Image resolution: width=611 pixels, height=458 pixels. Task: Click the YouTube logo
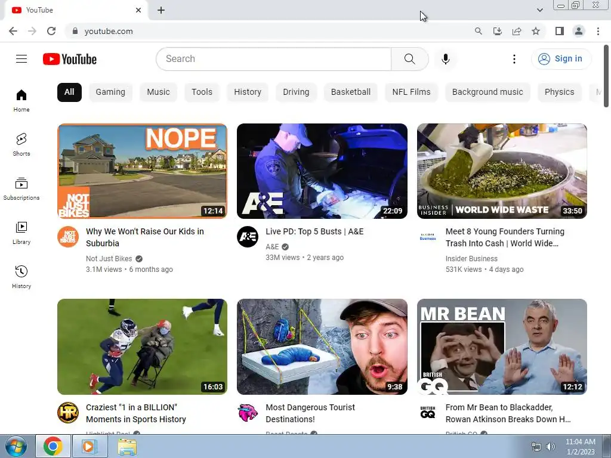70,59
